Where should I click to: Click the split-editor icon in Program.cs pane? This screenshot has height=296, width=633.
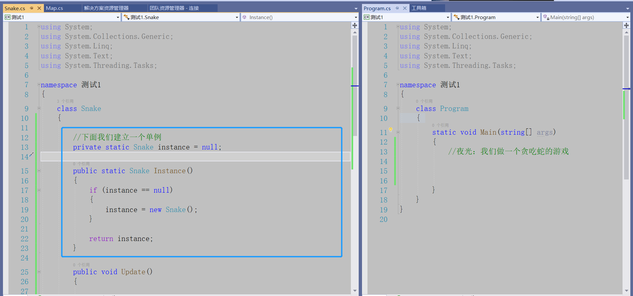click(x=626, y=25)
